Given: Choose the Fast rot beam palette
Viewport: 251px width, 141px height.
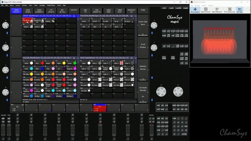Looking at the screenshot, I should click(129, 79).
